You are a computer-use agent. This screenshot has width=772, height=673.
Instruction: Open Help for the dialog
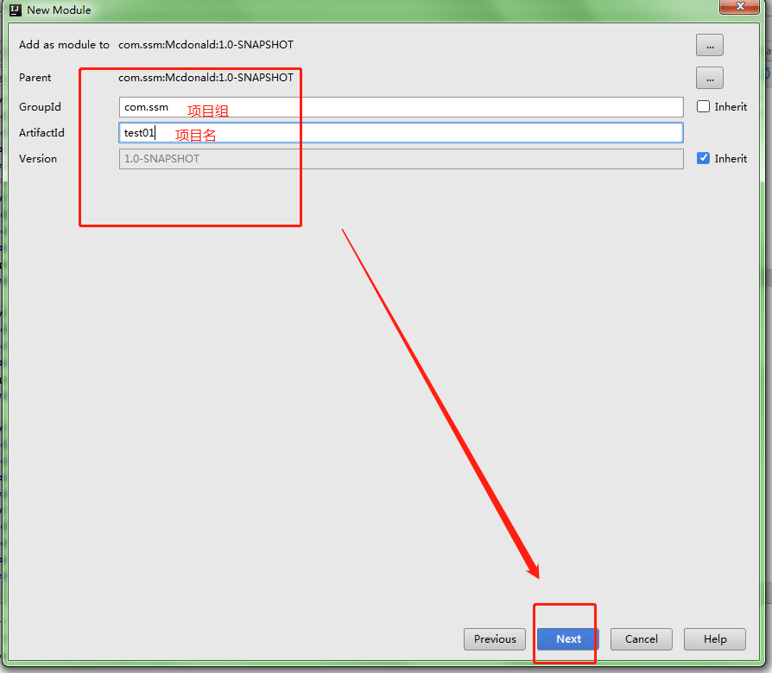pyautogui.click(x=714, y=639)
